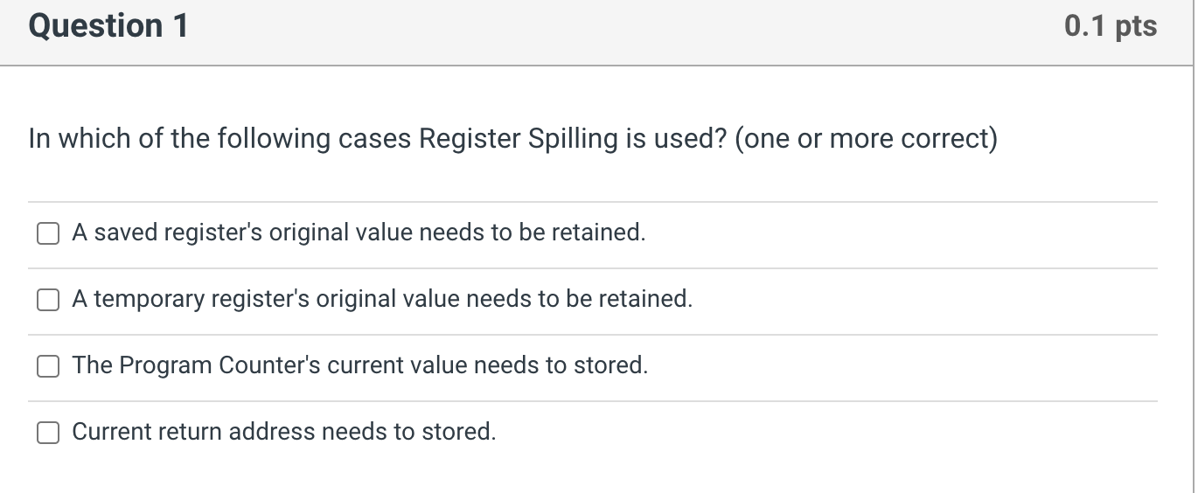This screenshot has height=493, width=1198.
Task: Click the 'Current return address needs to stored.' text
Action: (284, 432)
